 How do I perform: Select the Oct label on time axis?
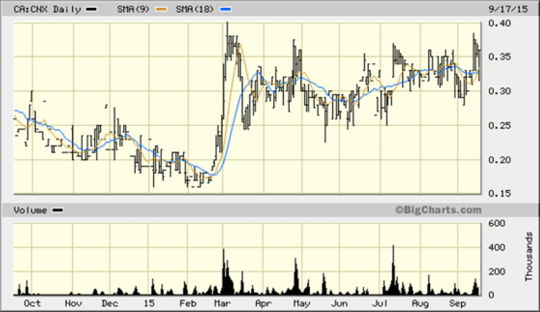[x=33, y=303]
